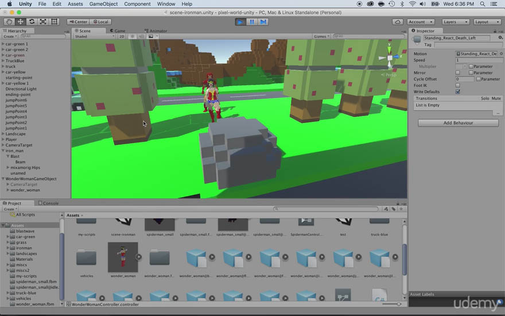Click the Play button
The height and width of the screenshot is (316, 505).
(240, 22)
